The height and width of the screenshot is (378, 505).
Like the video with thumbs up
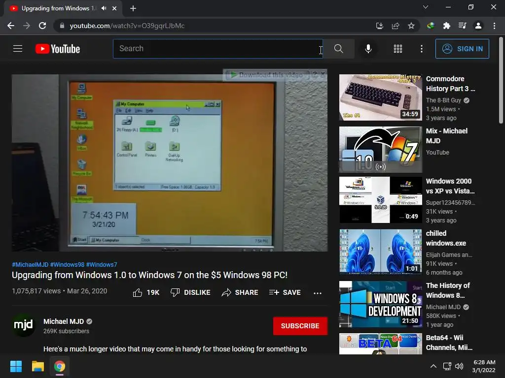146,292
